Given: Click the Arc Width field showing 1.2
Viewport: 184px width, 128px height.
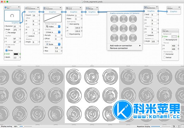Looking at the screenshot, I should [x=16, y=57].
